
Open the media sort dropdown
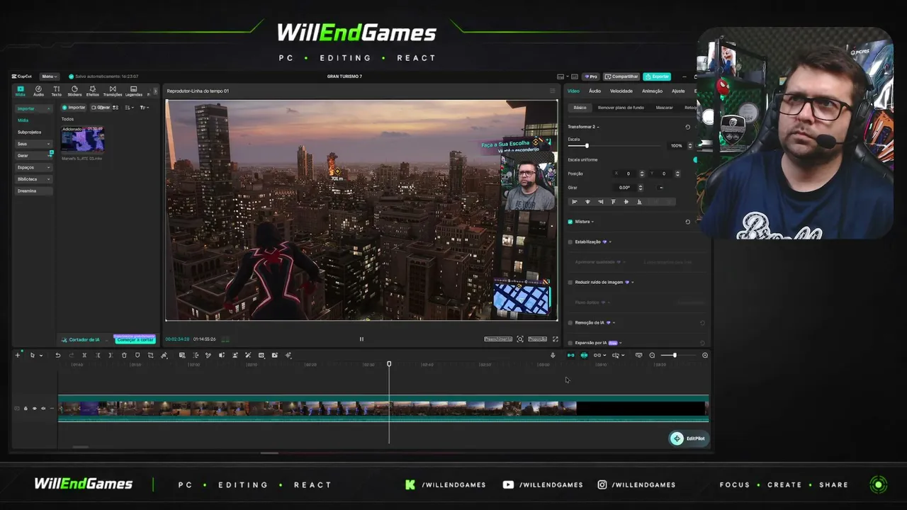pos(129,108)
